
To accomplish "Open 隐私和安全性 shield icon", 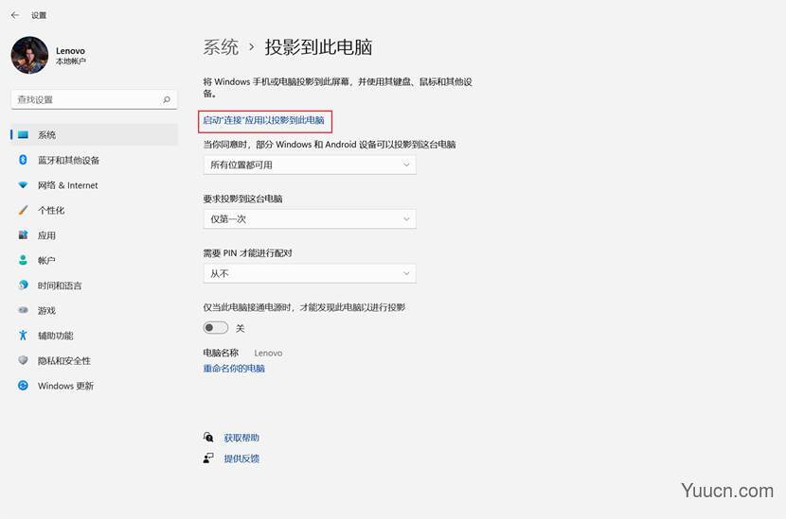I will pyautogui.click(x=23, y=360).
